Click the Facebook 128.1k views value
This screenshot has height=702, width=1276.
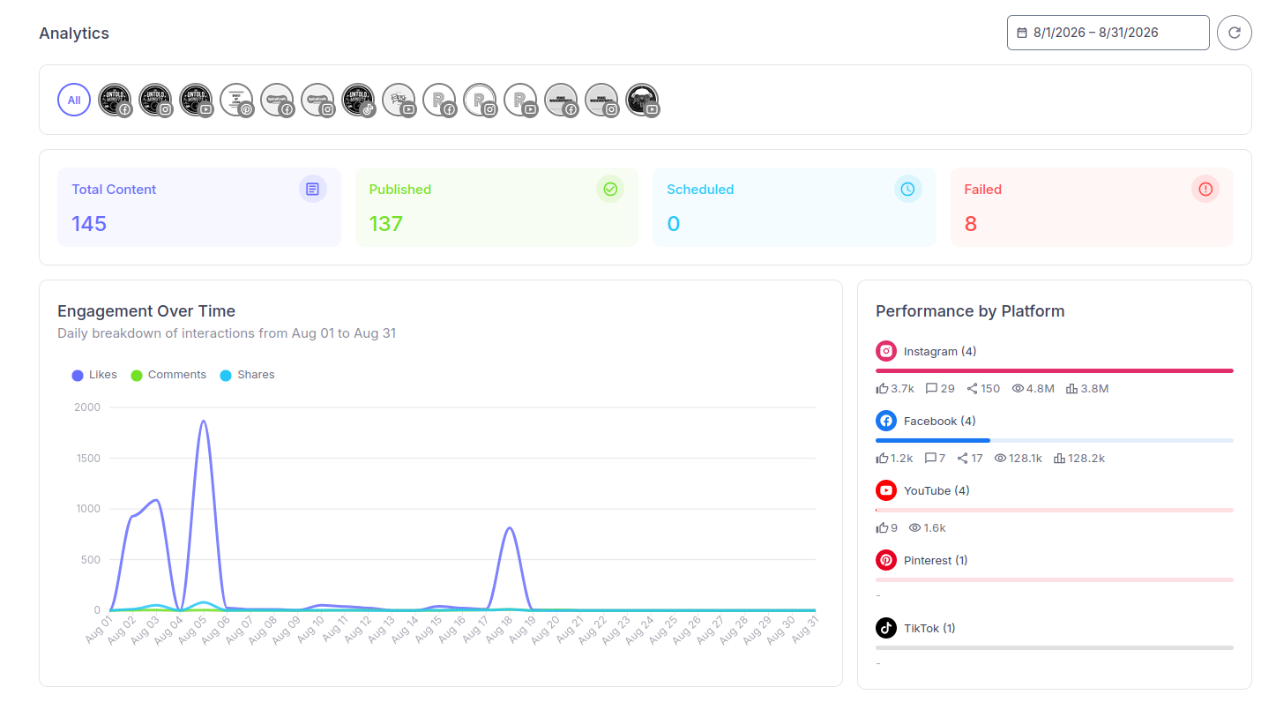pyautogui.click(x=1026, y=458)
